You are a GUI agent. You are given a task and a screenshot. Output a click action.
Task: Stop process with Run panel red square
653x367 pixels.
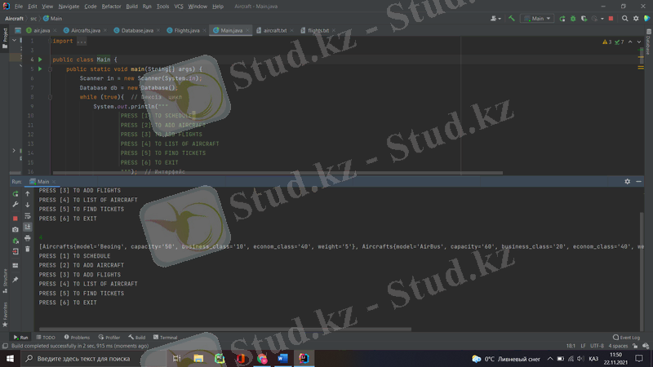pyautogui.click(x=16, y=219)
